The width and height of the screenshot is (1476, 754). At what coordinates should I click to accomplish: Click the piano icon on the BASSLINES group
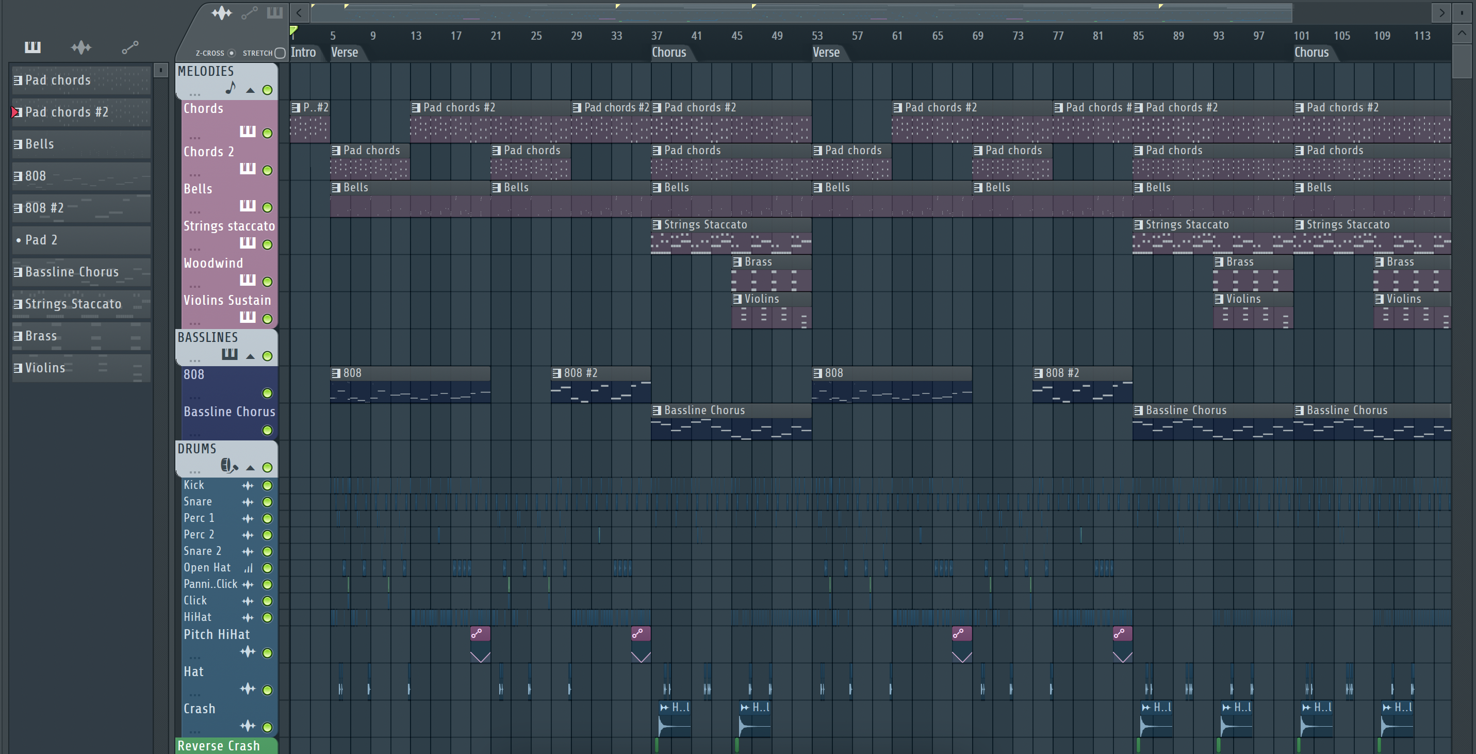[x=230, y=354]
